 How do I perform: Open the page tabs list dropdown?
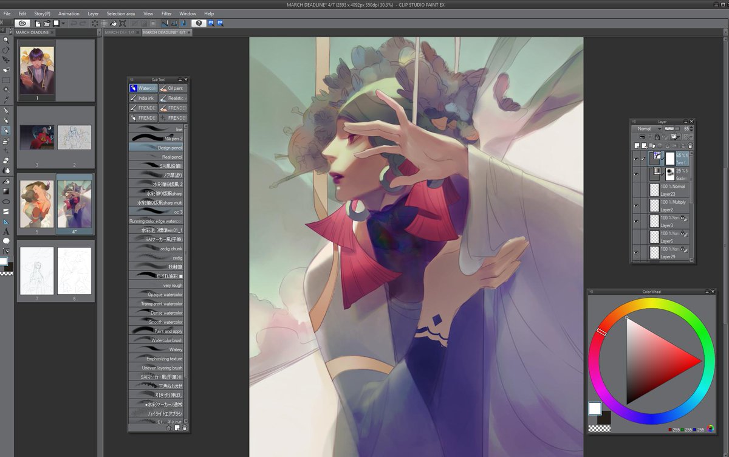tap(99, 32)
